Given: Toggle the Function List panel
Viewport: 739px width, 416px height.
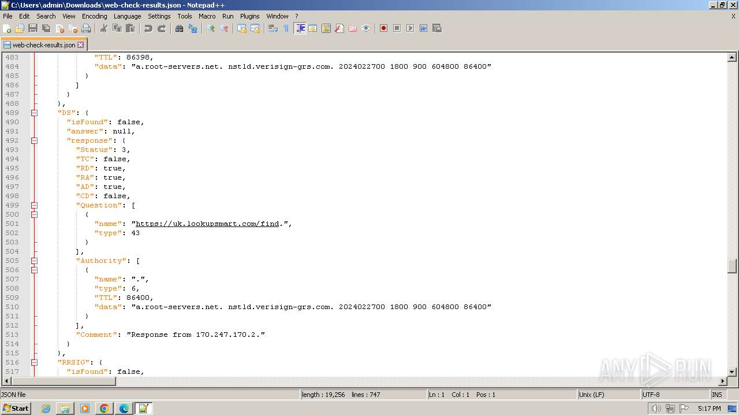Looking at the screenshot, I should 339,28.
